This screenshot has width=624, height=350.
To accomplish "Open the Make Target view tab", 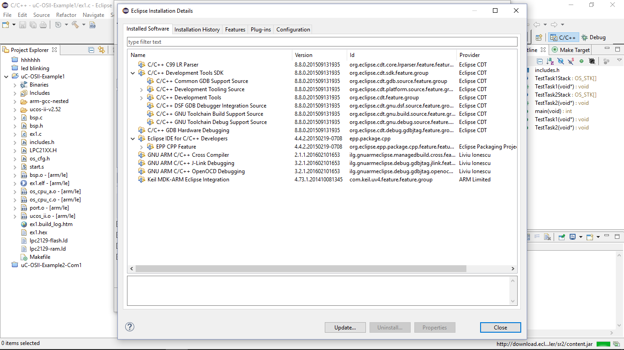I will coord(571,50).
